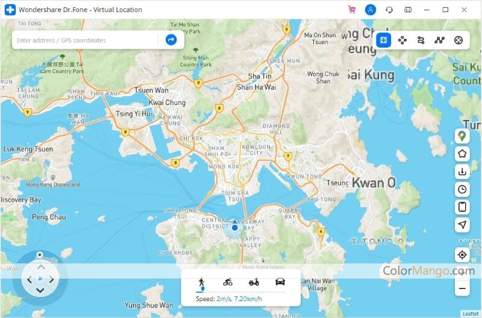482x318 pixels.
Task: Click the Happy Valley map label
Action: pyautogui.click(x=251, y=242)
